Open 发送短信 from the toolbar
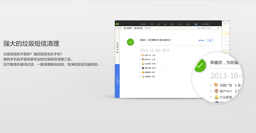The width and height of the screenshot is (256, 133). pos(128,28)
